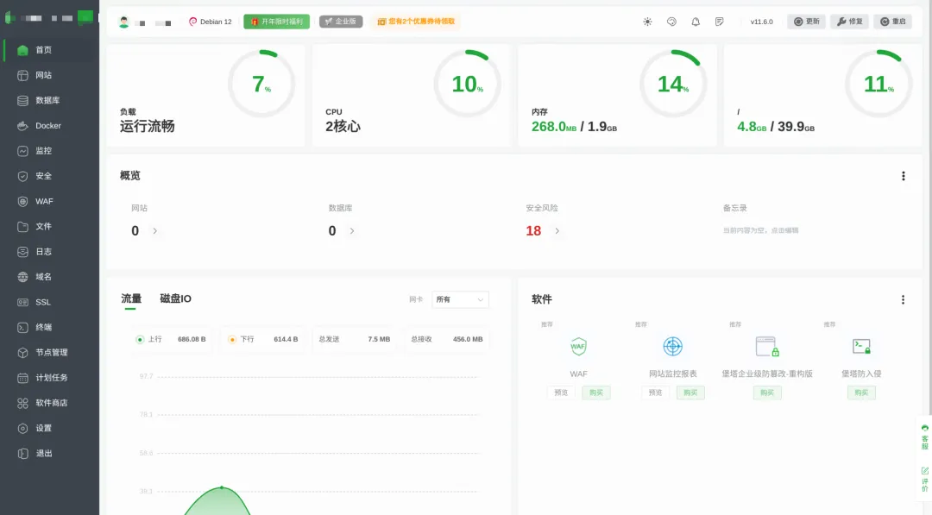The height and width of the screenshot is (515, 932).
Task: Open the notification bell icon
Action: (x=696, y=22)
